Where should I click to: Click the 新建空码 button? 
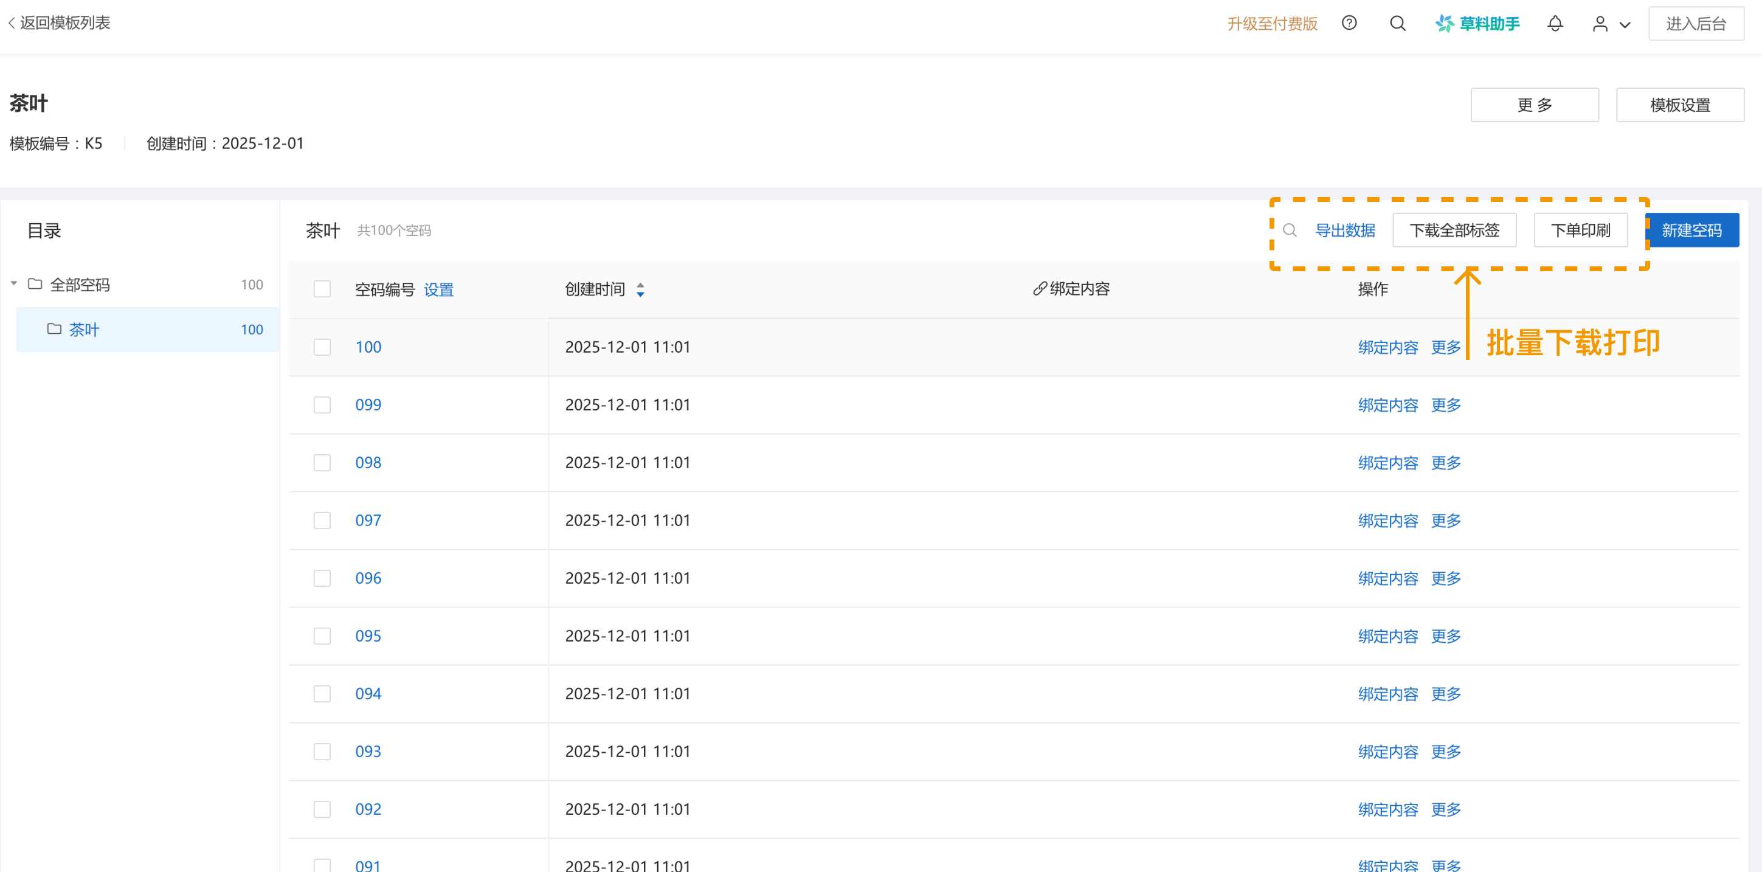1691,230
